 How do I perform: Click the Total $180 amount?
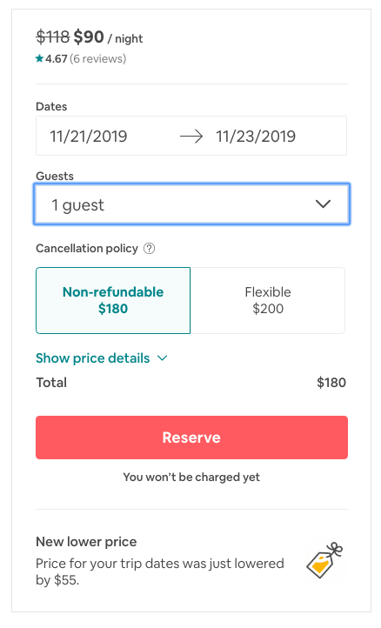331,383
